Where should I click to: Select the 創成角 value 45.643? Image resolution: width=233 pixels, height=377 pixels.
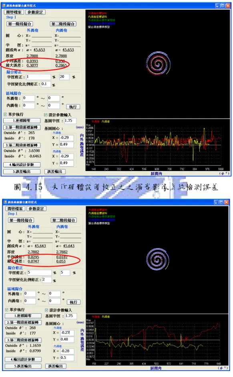(x=40, y=246)
